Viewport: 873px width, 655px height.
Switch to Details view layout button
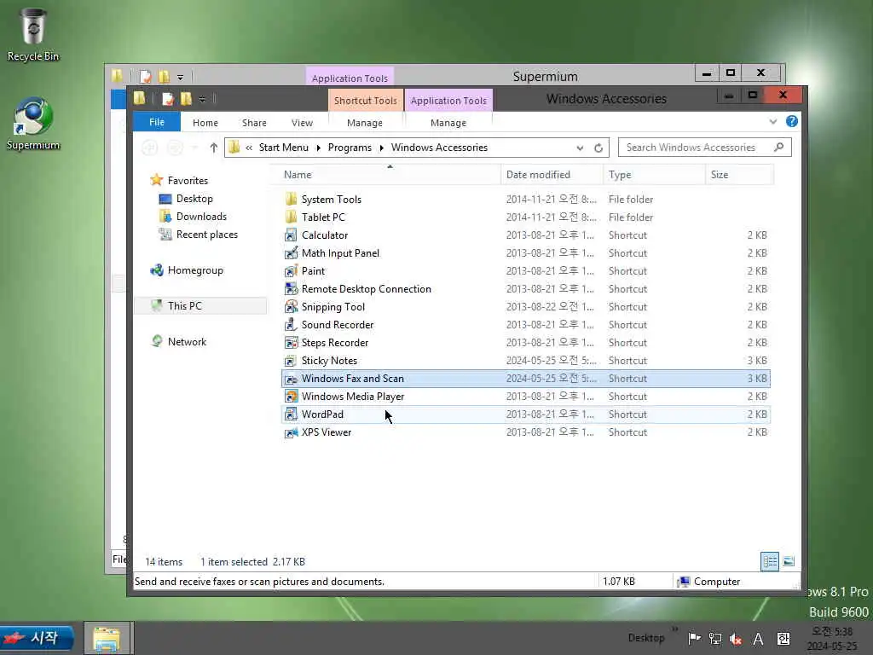[x=770, y=561]
